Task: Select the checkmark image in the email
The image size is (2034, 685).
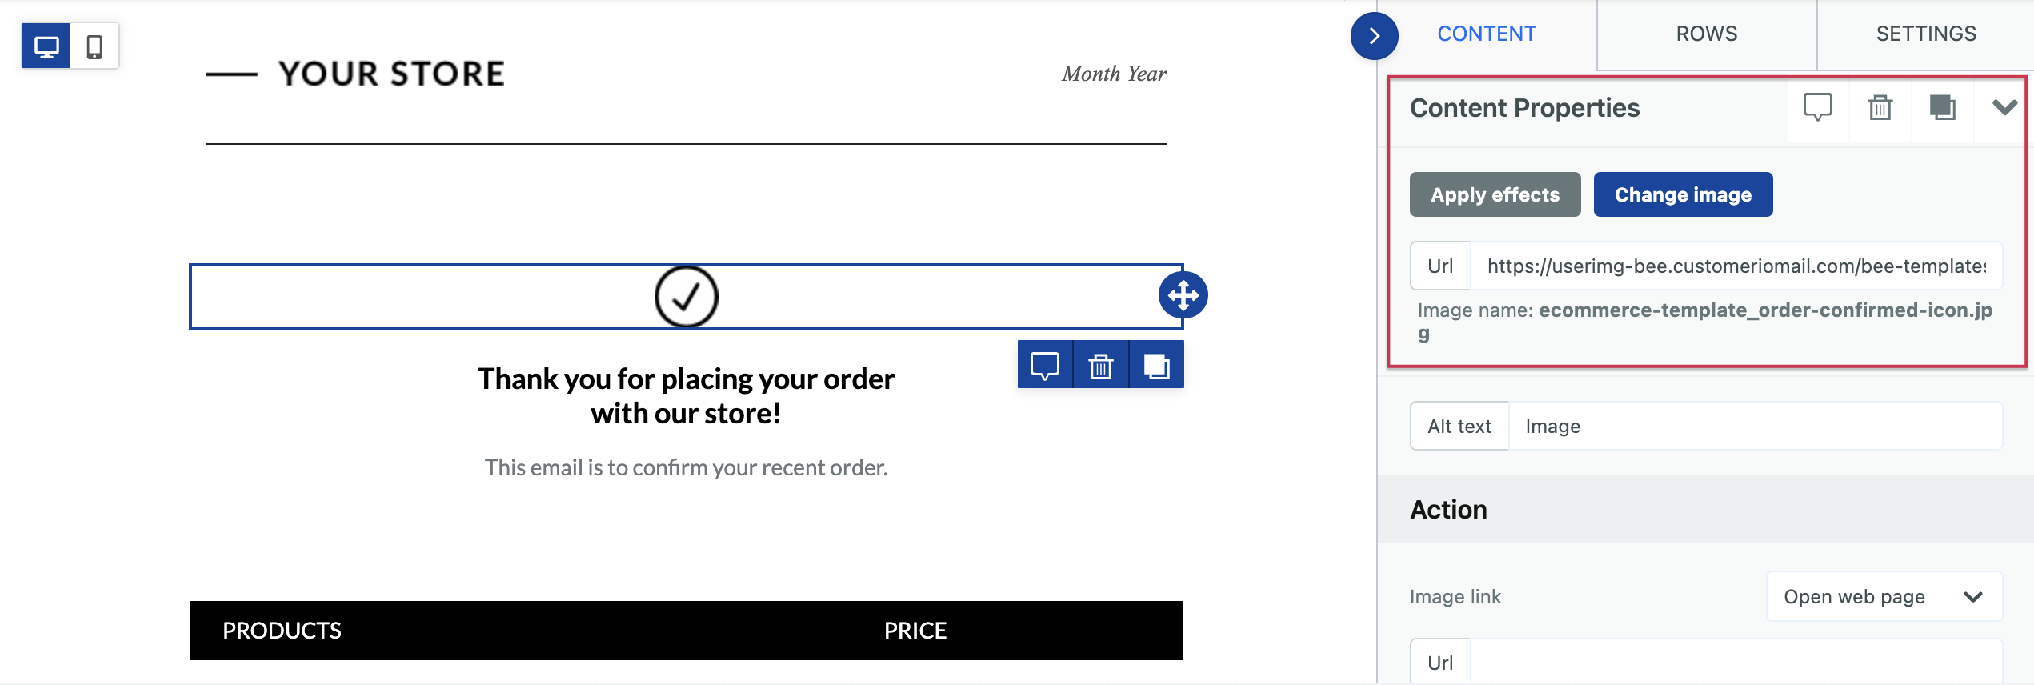Action: [x=686, y=296]
